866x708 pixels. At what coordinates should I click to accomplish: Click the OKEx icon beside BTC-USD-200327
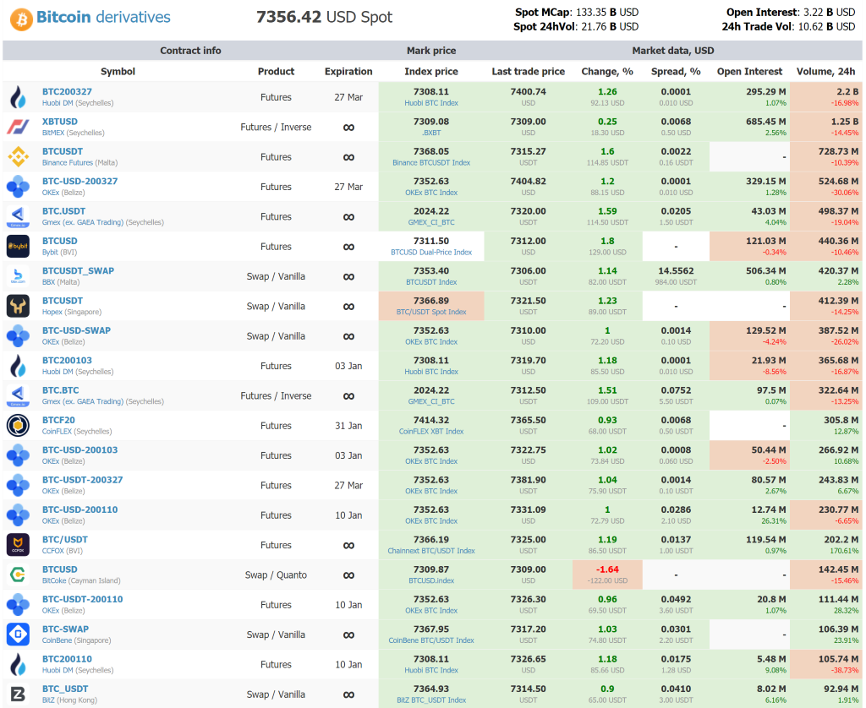pos(17,186)
